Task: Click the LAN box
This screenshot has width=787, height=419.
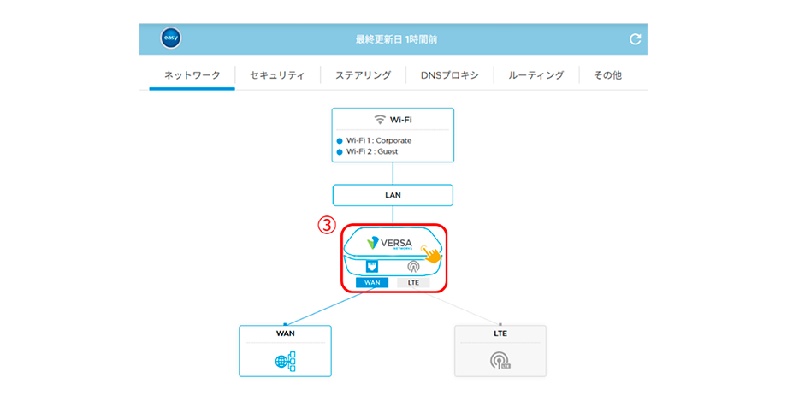Action: click(x=393, y=195)
